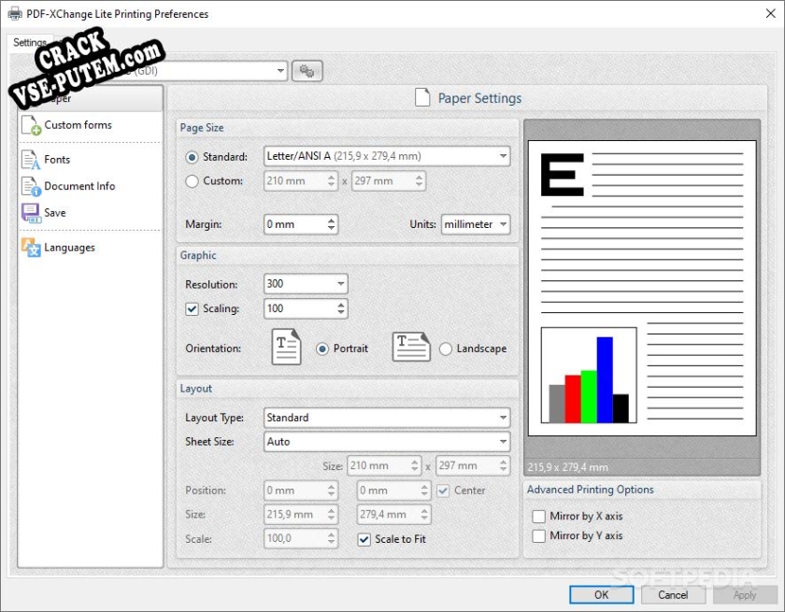Open the Custom forms page icon
The width and height of the screenshot is (785, 612).
click(31, 125)
